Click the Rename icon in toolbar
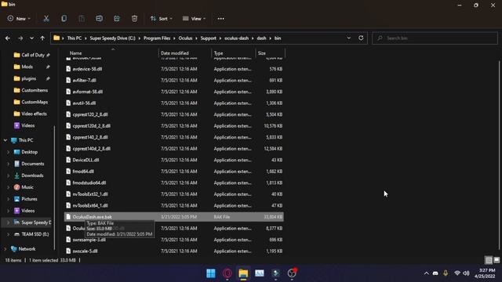Screen dimensions: 502x282 (100, 19)
